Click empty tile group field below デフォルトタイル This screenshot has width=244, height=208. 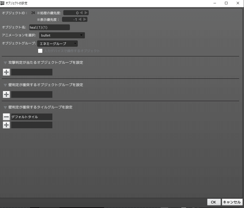[x=32, y=125]
